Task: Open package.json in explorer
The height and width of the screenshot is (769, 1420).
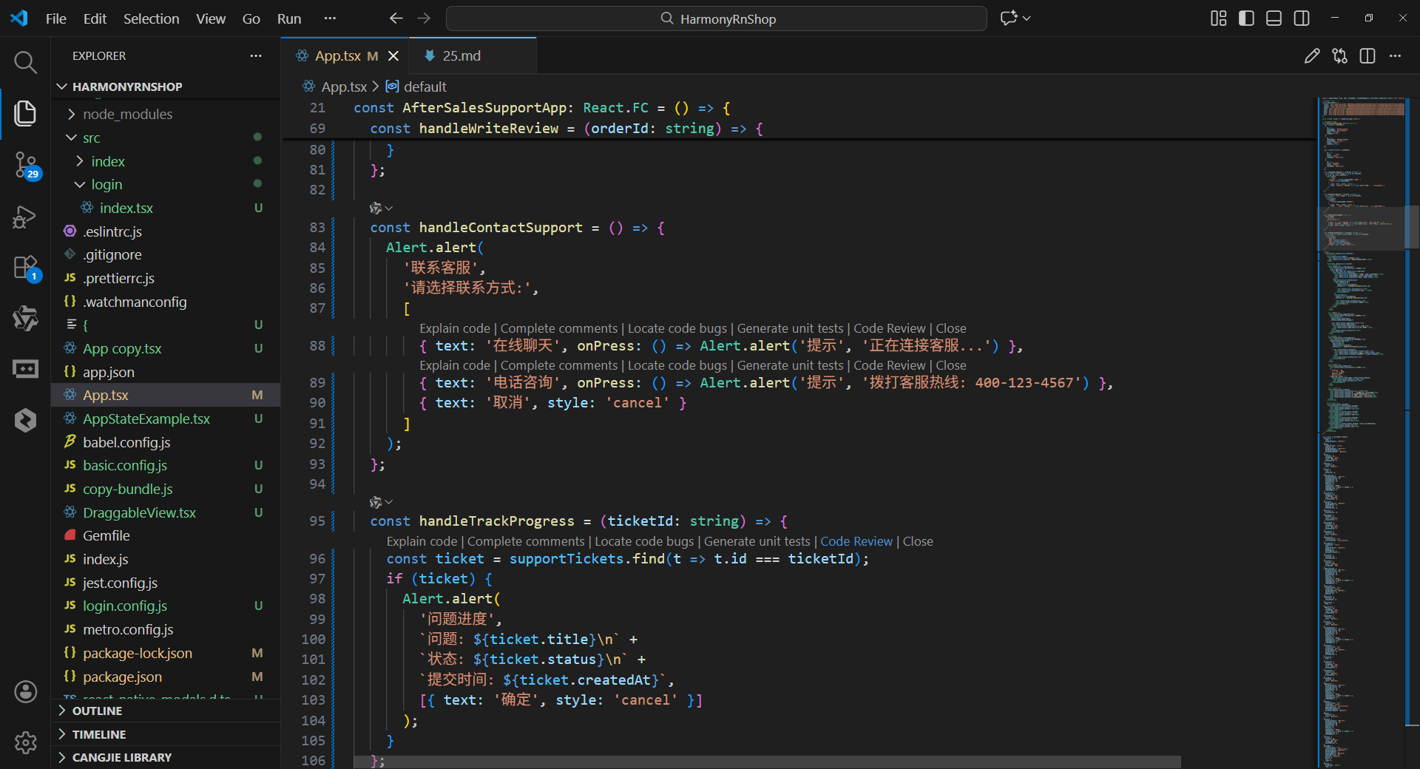Action: click(x=166, y=677)
